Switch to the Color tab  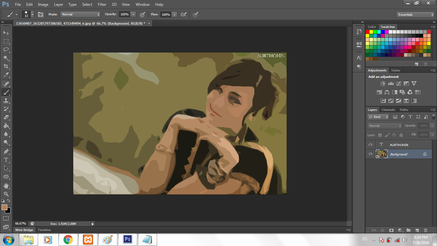point(372,27)
